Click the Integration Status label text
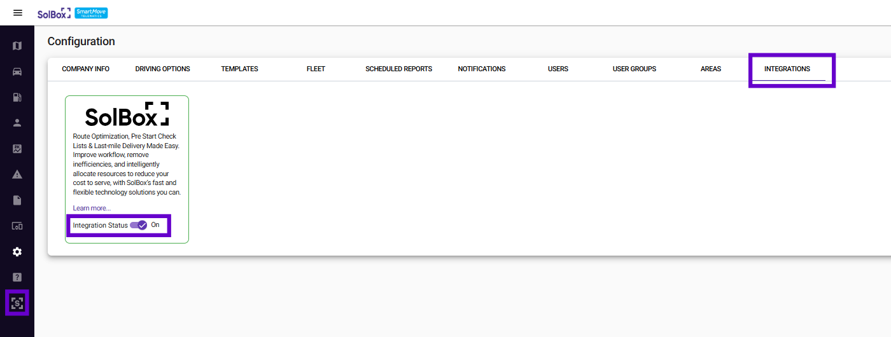The width and height of the screenshot is (891, 337). point(100,225)
